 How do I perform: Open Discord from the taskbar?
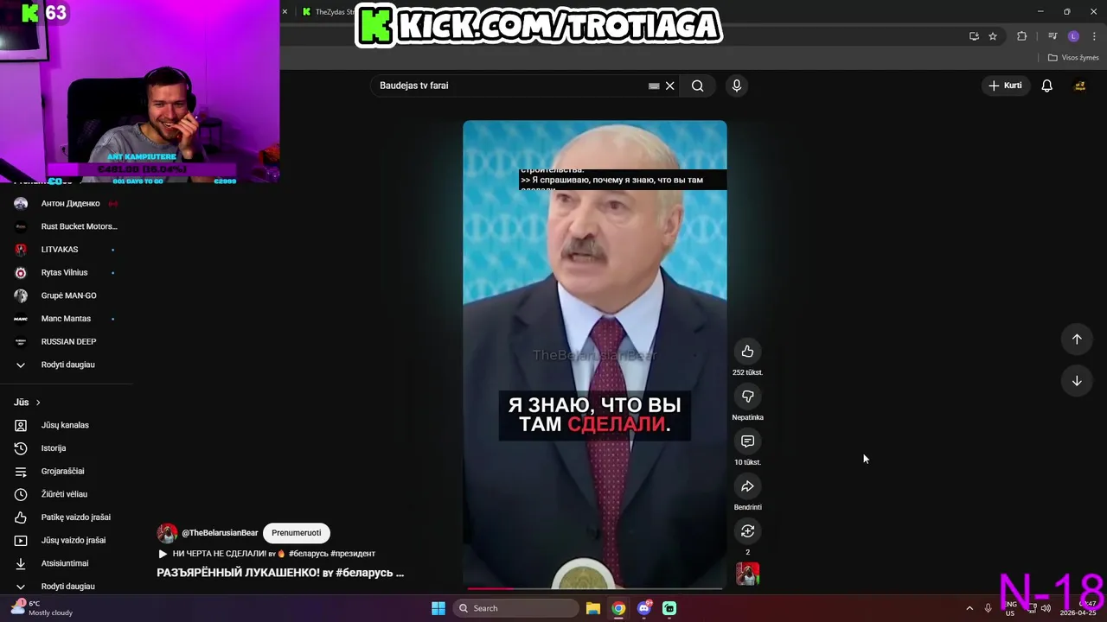[x=644, y=608]
